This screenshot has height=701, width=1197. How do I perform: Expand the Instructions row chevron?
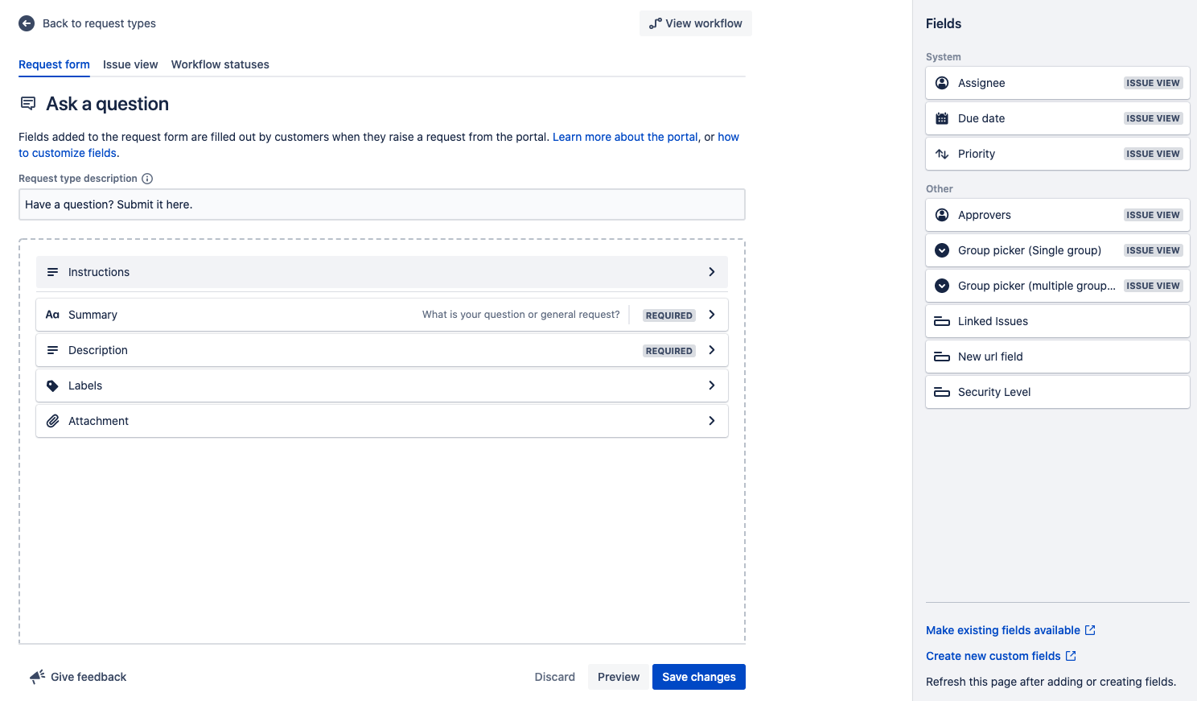click(712, 272)
